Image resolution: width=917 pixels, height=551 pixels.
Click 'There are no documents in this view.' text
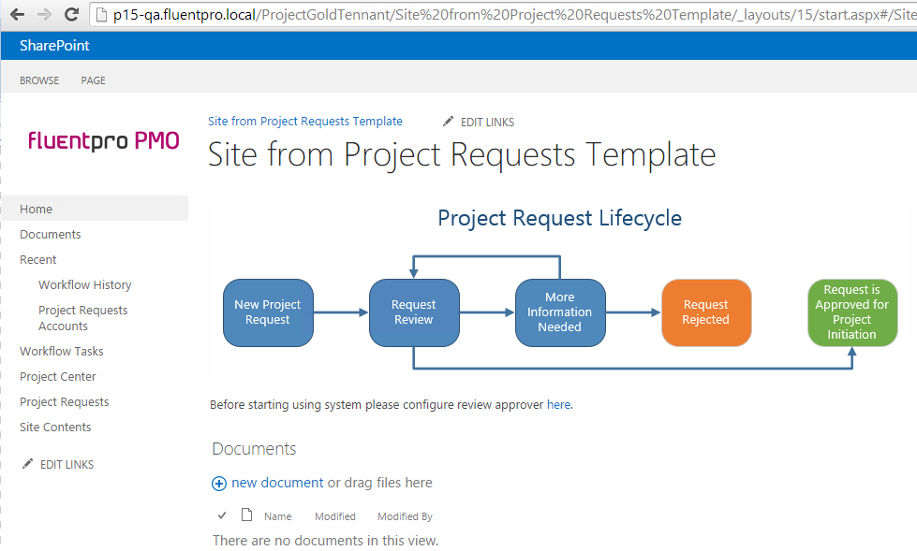coord(325,541)
